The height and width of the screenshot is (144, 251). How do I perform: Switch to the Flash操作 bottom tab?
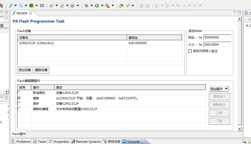point(19,134)
